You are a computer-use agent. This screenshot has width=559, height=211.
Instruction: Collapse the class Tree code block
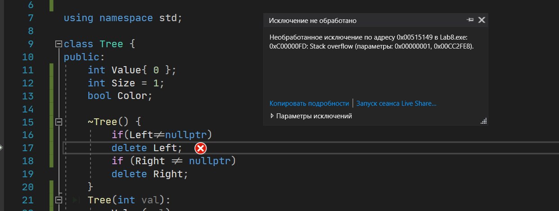(58, 44)
